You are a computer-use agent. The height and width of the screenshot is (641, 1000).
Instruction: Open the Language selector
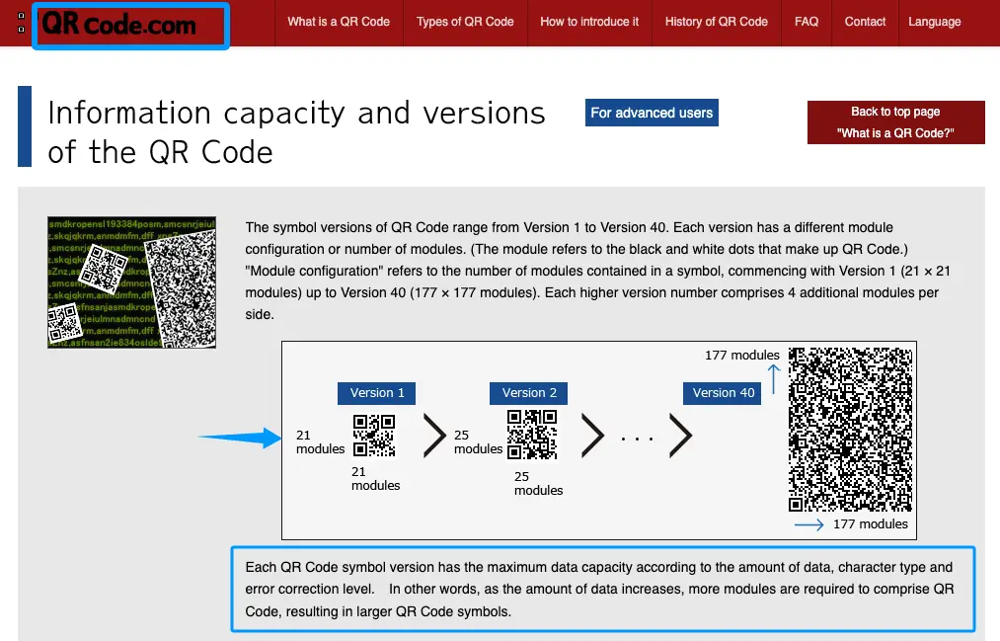[934, 22]
